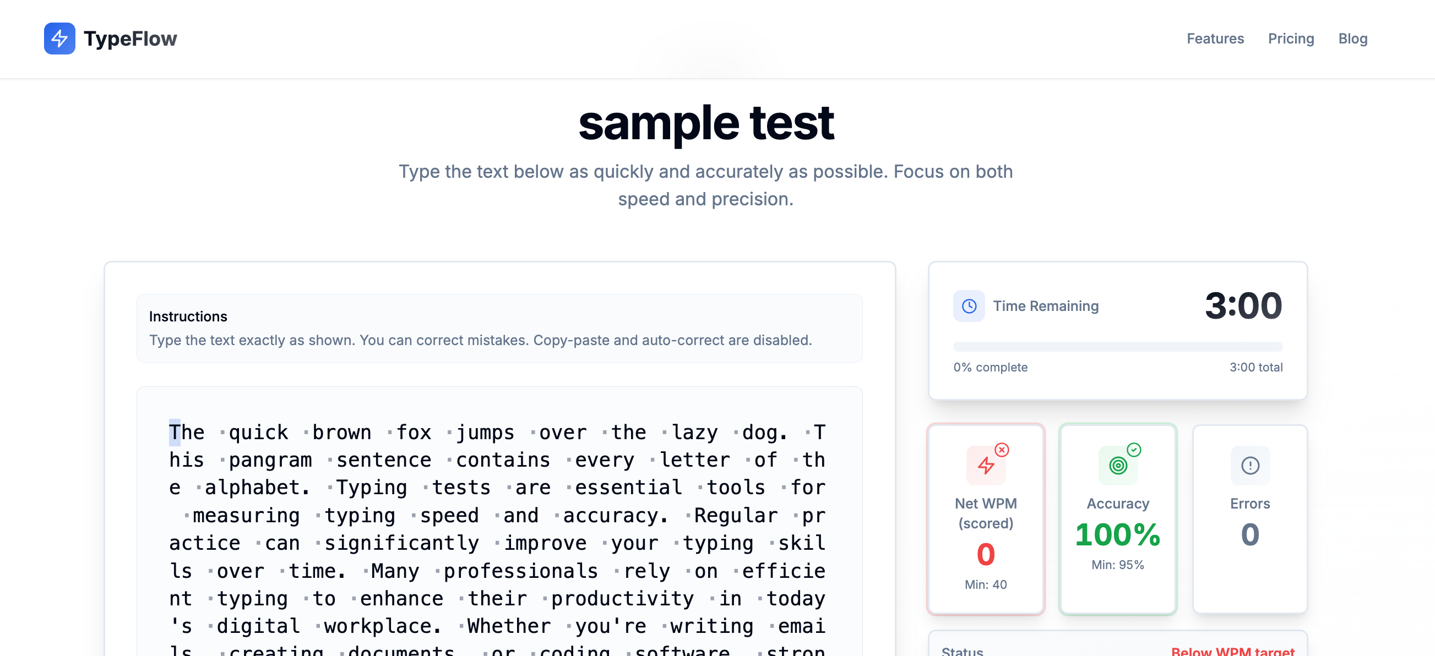Click the Instructions info box
Viewport: 1435px width, 656px height.
498,328
